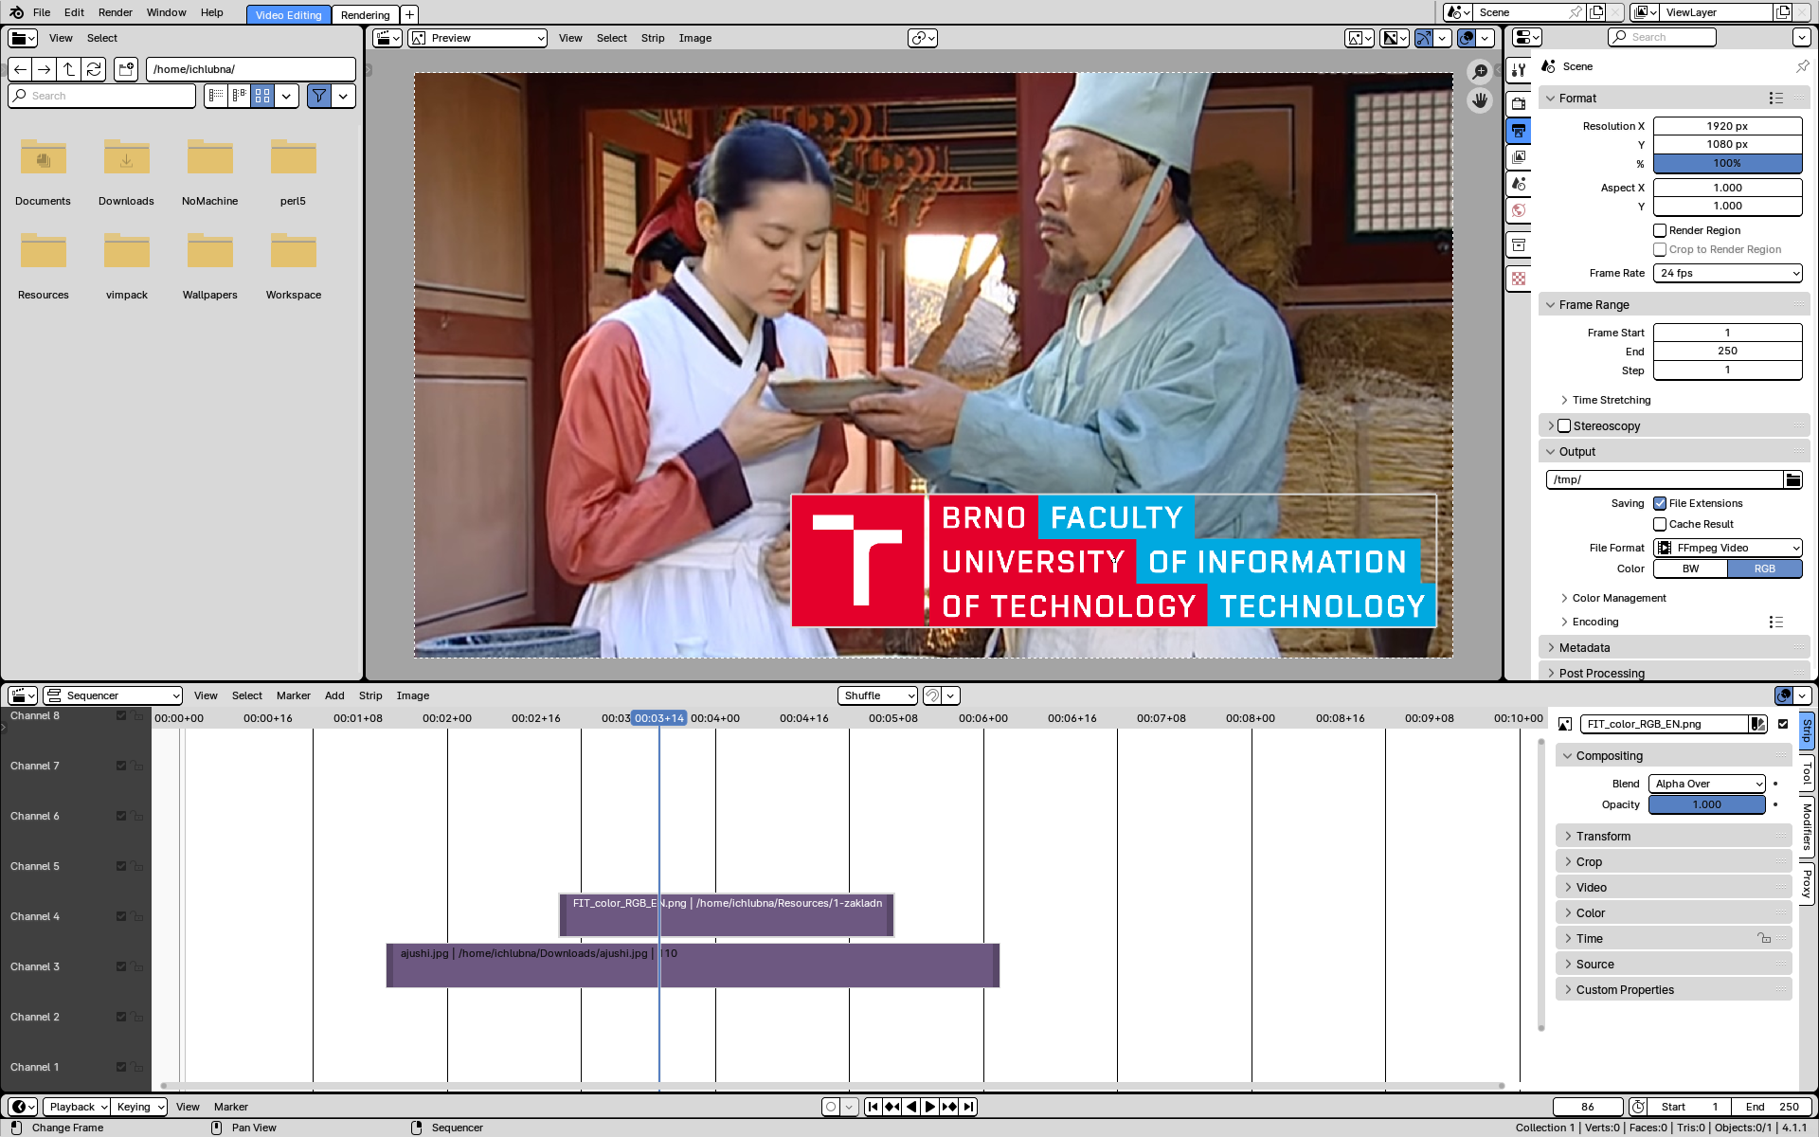Click the Opacity slider field
Screen dimensions: 1819x1137
coord(1707,804)
